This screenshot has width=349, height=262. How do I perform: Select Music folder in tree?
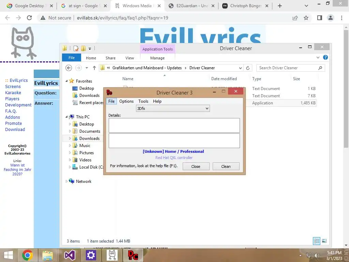(x=85, y=146)
